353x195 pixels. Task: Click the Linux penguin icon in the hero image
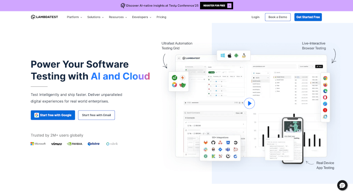click(x=243, y=56)
